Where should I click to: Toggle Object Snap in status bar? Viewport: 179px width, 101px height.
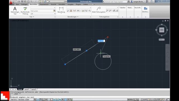49,100
